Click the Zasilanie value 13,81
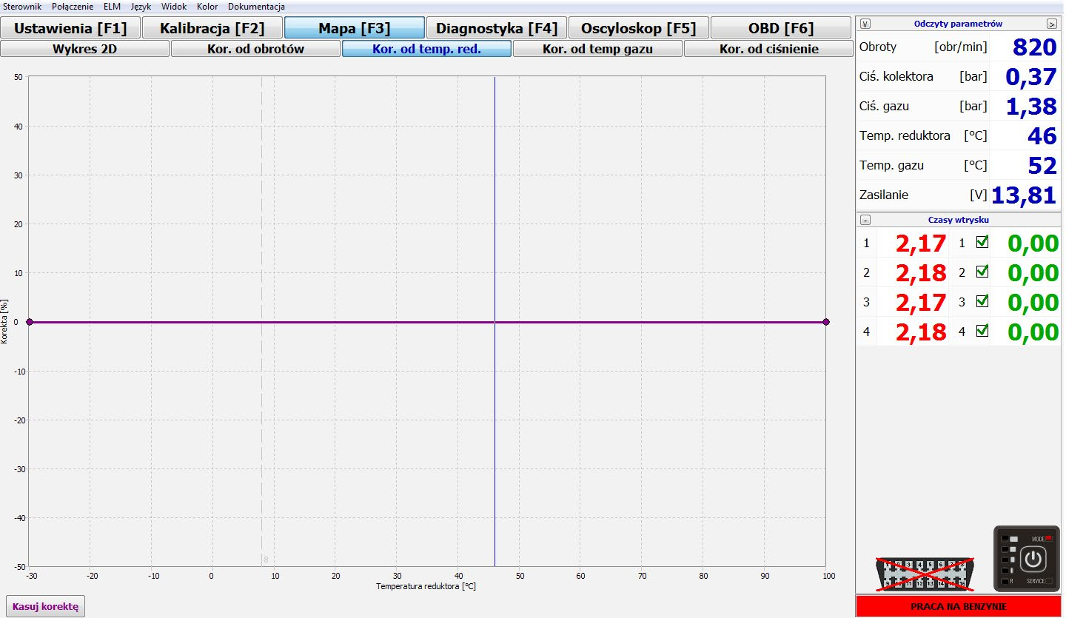The height and width of the screenshot is (618, 1066). pos(1024,195)
